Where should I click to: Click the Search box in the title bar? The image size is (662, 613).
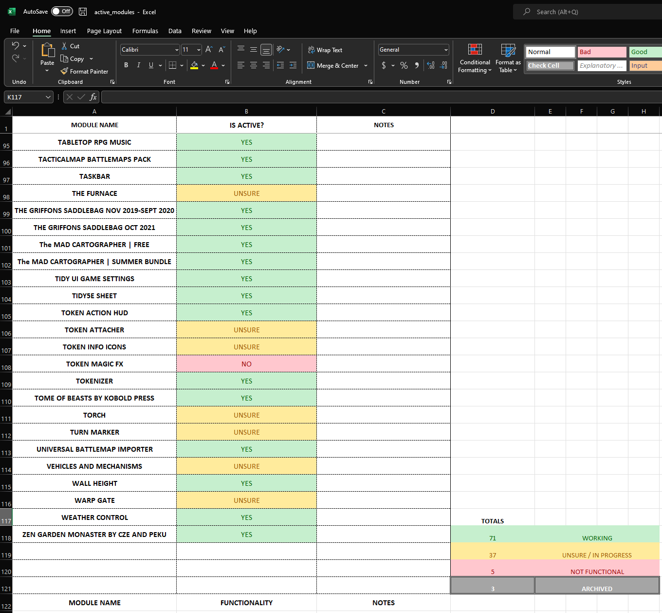coord(588,12)
